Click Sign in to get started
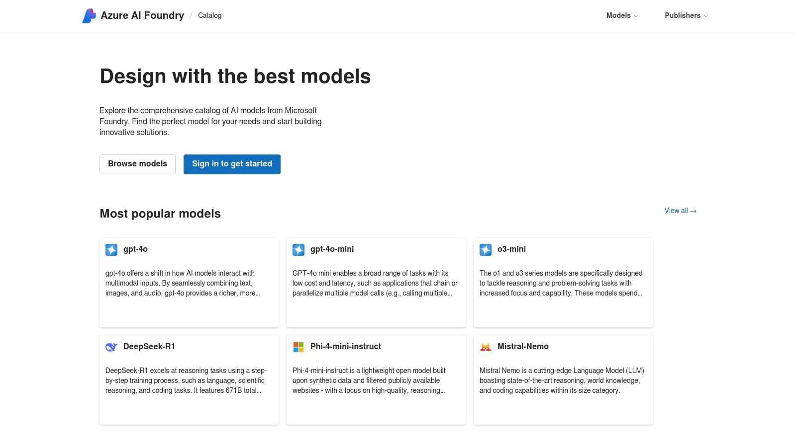Screen dimensions: 796x447 coord(232,164)
